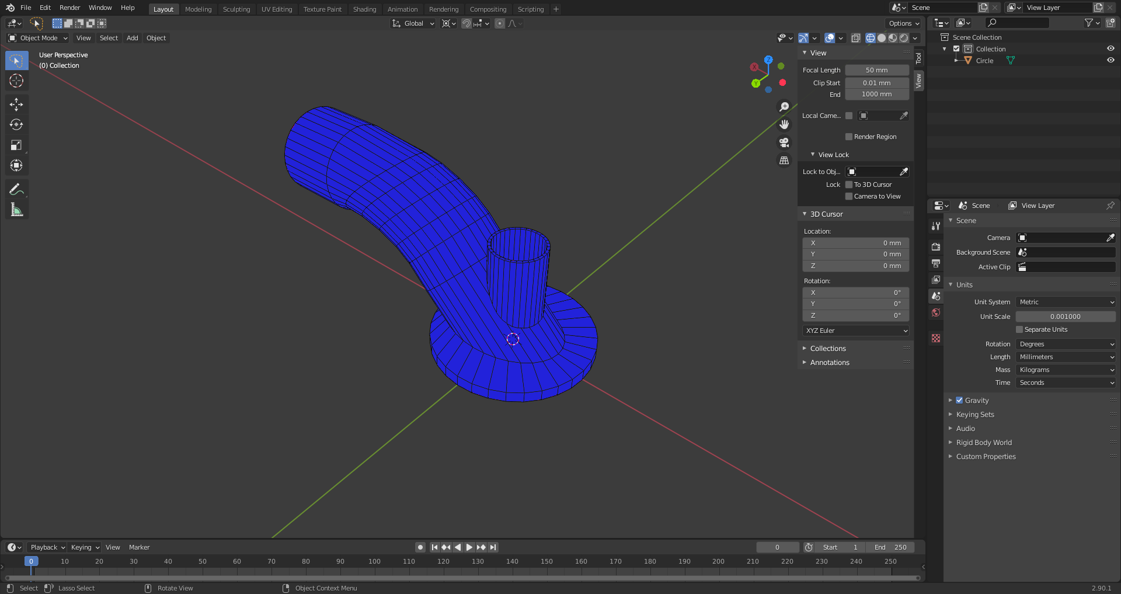Switch to orthographic/perspective grid view icon
This screenshot has width=1121, height=594.
(784, 161)
